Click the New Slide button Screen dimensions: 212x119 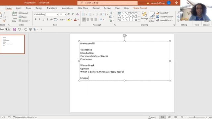(15, 17)
